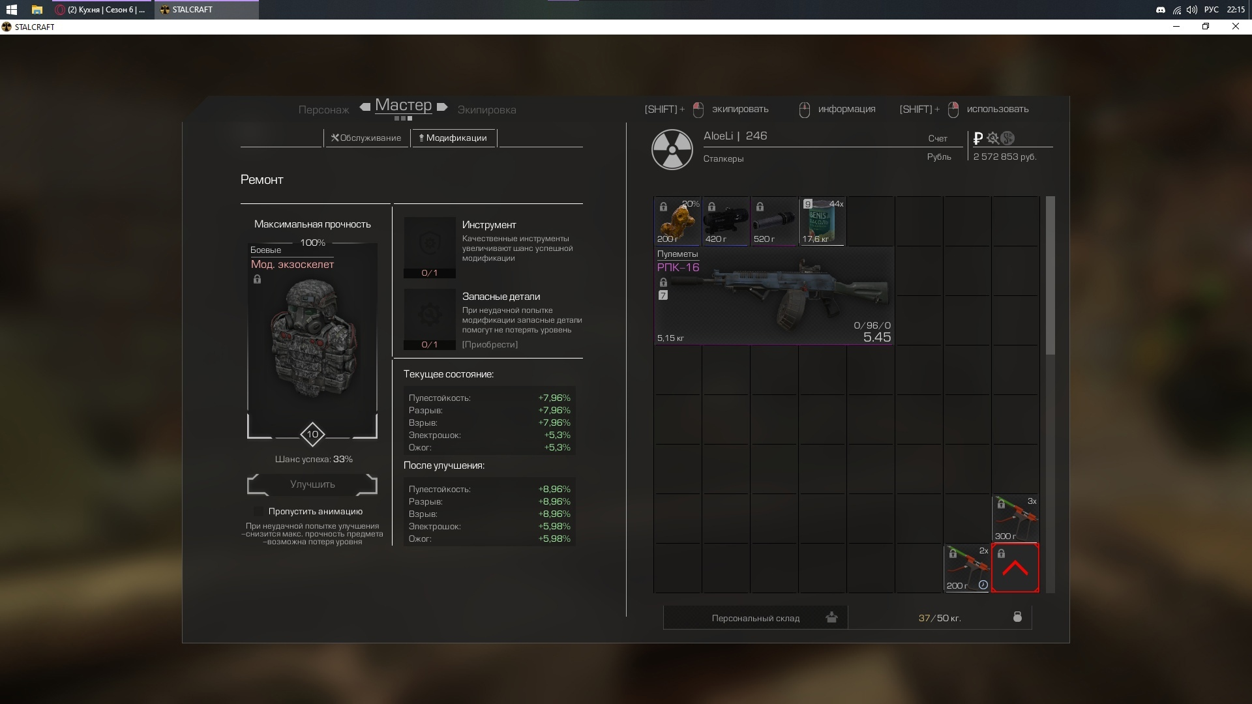Viewport: 1252px width, 704px height.
Task: Click the AloeLi | 246 player name
Action: [735, 136]
